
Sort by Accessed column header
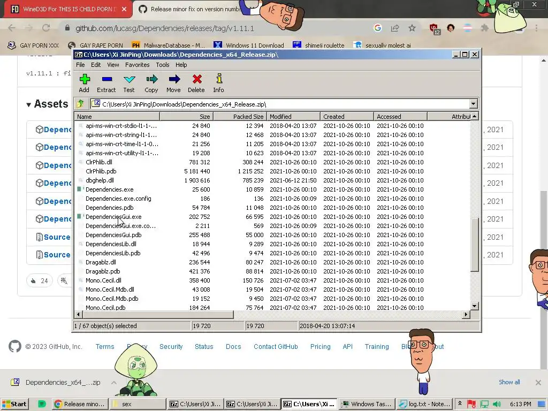400,116
